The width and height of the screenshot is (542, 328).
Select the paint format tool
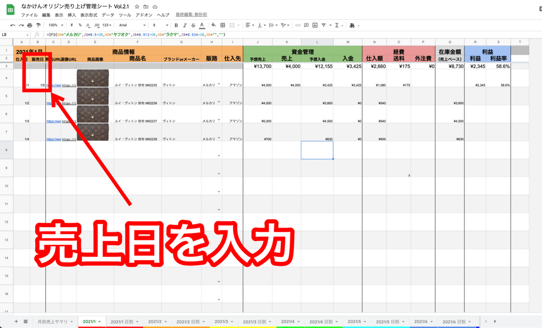click(38, 25)
